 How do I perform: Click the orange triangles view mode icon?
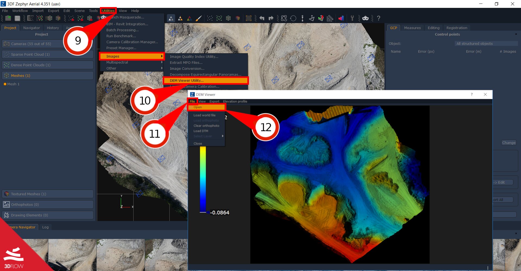[180, 18]
